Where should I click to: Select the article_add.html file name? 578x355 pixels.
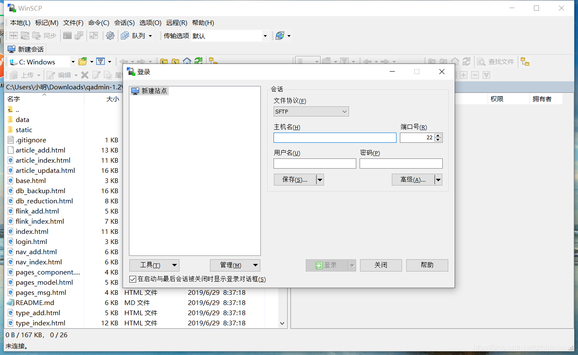[40, 150]
